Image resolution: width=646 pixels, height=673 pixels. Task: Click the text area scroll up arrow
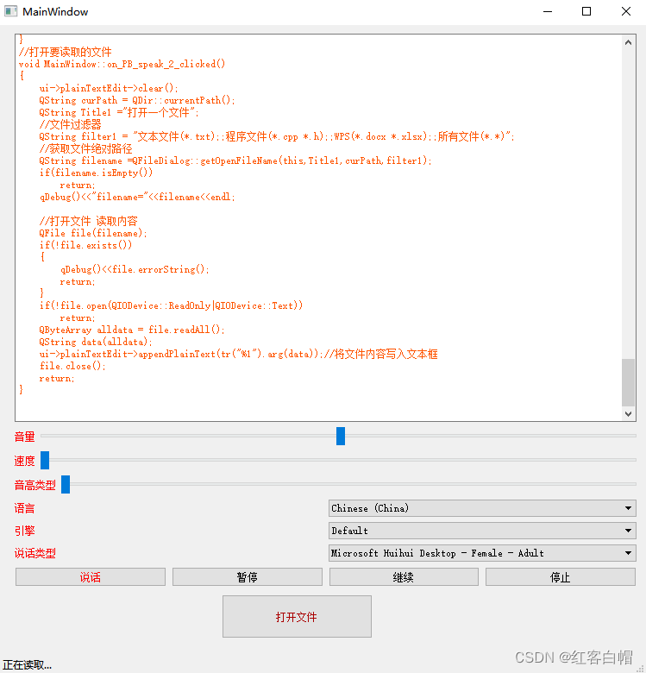pyautogui.click(x=628, y=42)
